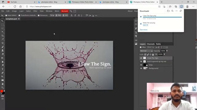
Task: Open the filter Kind dropdown
Action: tap(151, 47)
